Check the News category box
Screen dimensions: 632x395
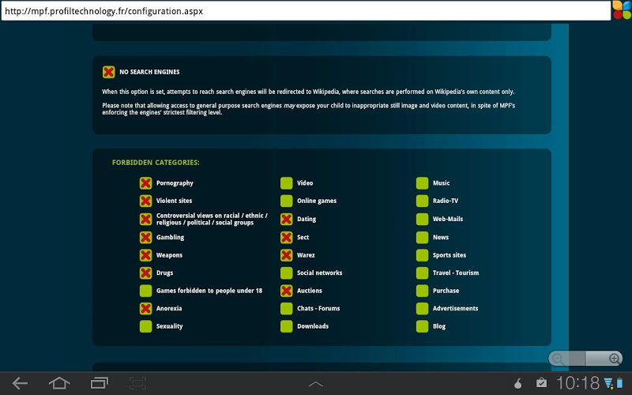point(422,238)
